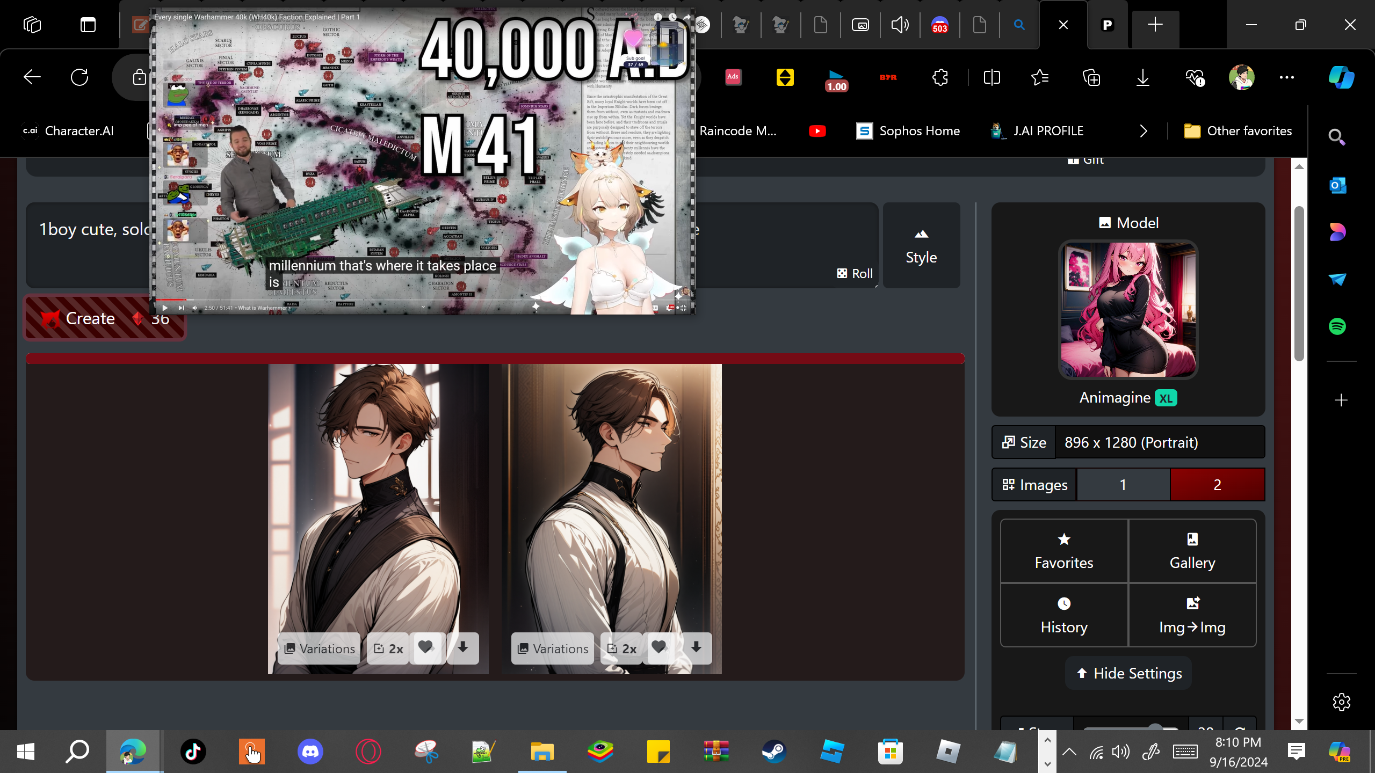This screenshot has height=773, width=1375.
Task: Switch to the tab with 503 icon
Action: point(939,25)
